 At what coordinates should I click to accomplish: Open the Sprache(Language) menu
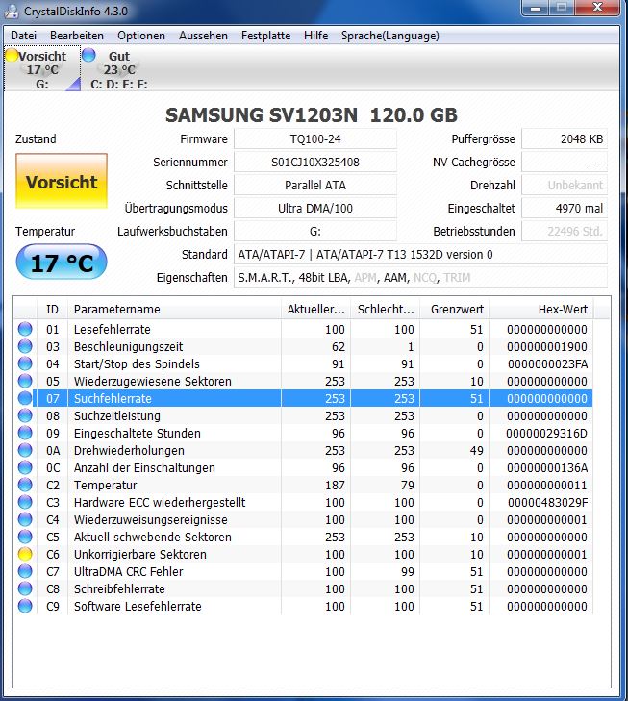[x=390, y=36]
